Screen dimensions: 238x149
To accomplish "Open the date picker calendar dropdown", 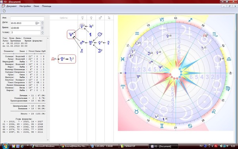I will (x=37, y=23).
